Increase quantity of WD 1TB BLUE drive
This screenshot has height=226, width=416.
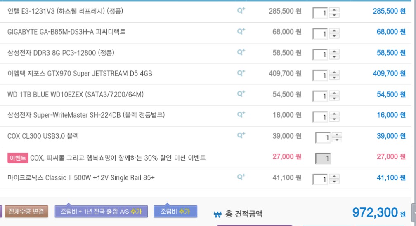[334, 93]
